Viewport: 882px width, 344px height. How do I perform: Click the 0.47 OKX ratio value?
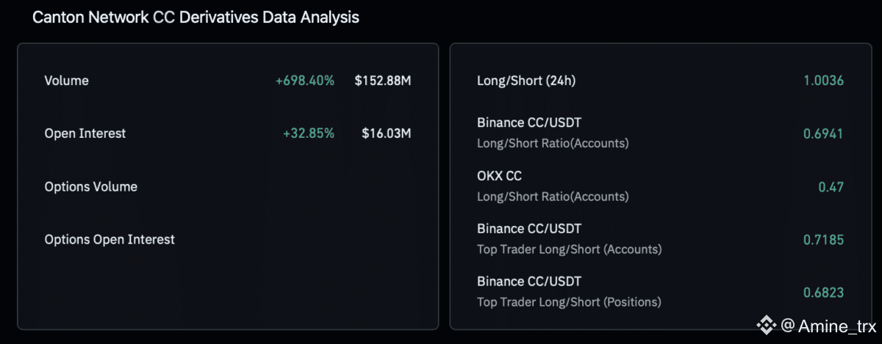(x=831, y=186)
